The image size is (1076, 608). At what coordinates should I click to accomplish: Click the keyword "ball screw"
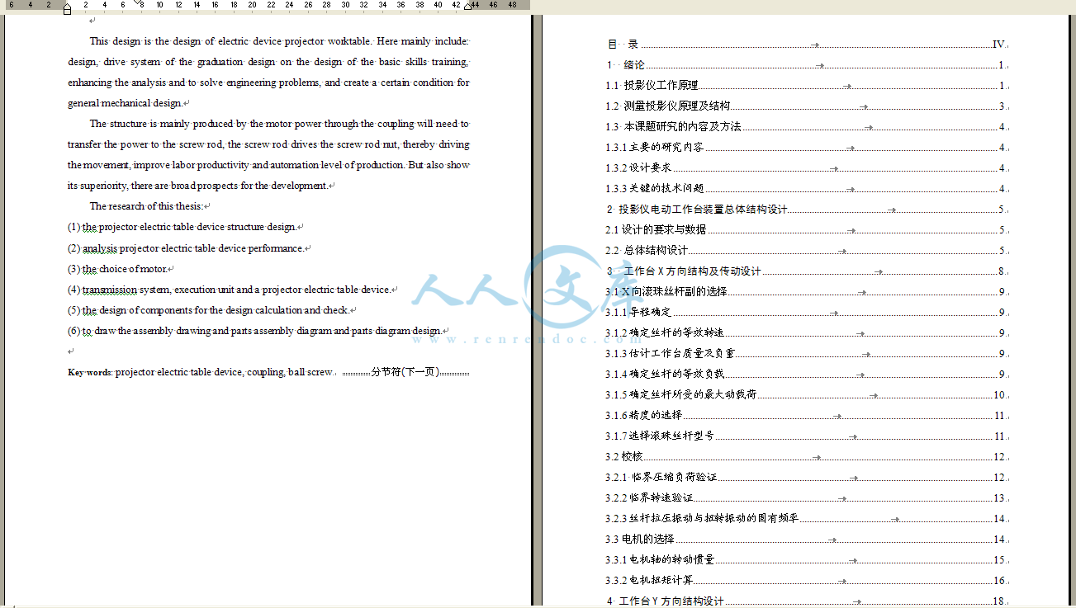click(x=310, y=372)
